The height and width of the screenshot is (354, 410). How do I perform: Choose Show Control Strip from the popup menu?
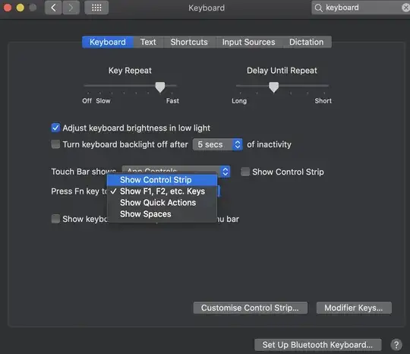click(x=162, y=180)
